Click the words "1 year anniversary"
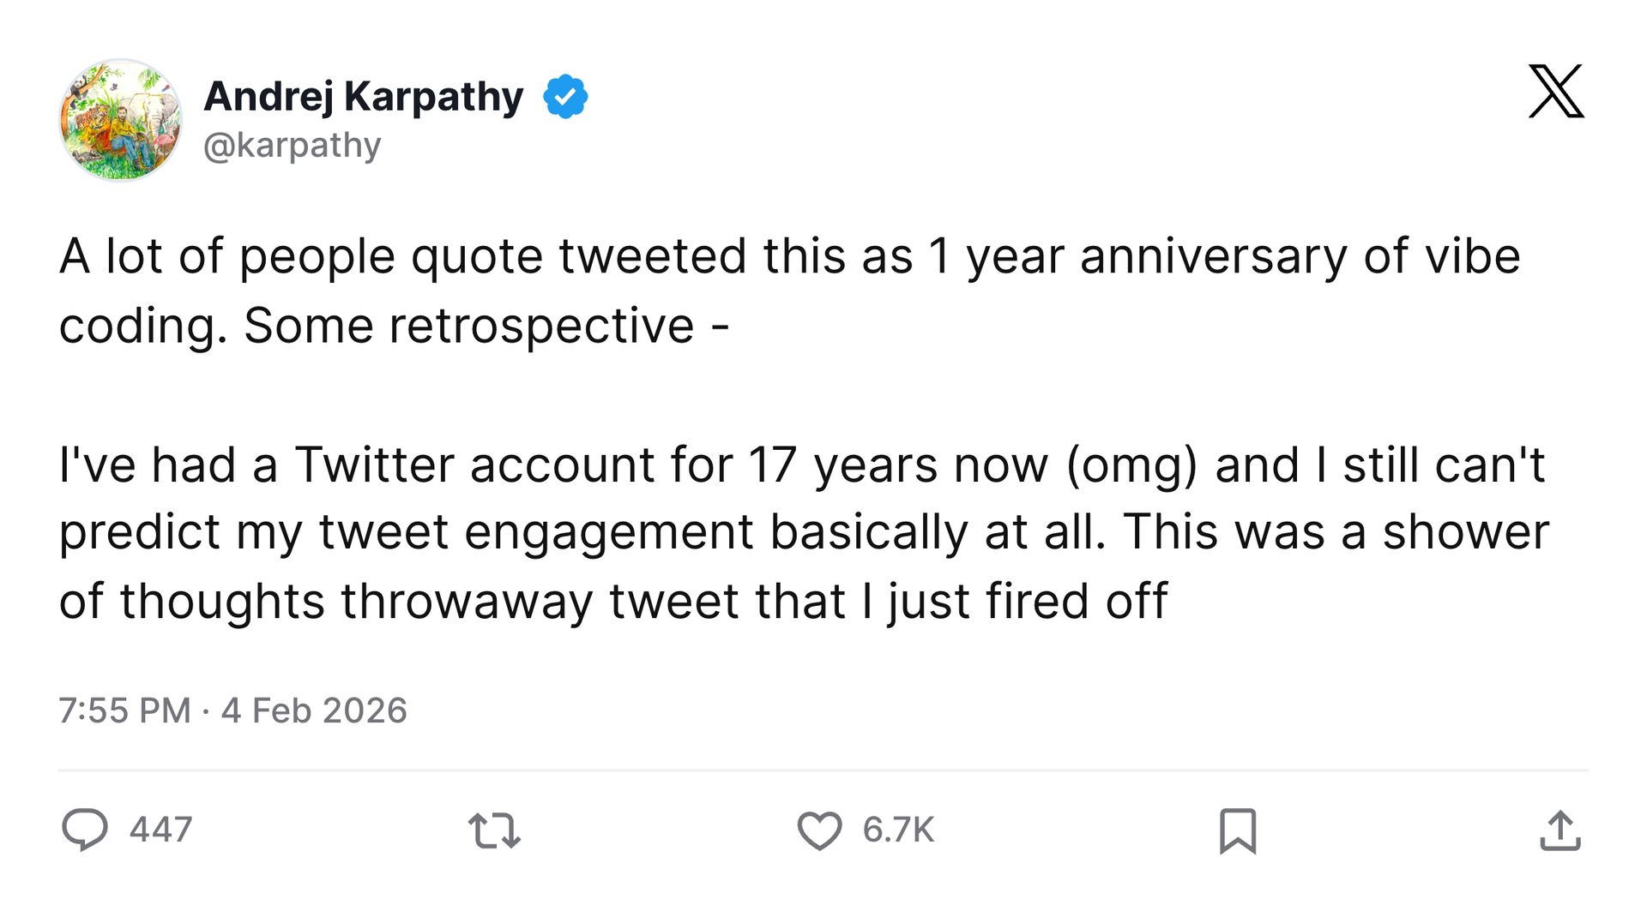 click(1137, 256)
